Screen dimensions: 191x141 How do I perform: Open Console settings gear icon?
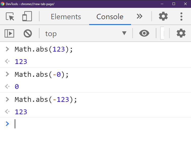181,33
